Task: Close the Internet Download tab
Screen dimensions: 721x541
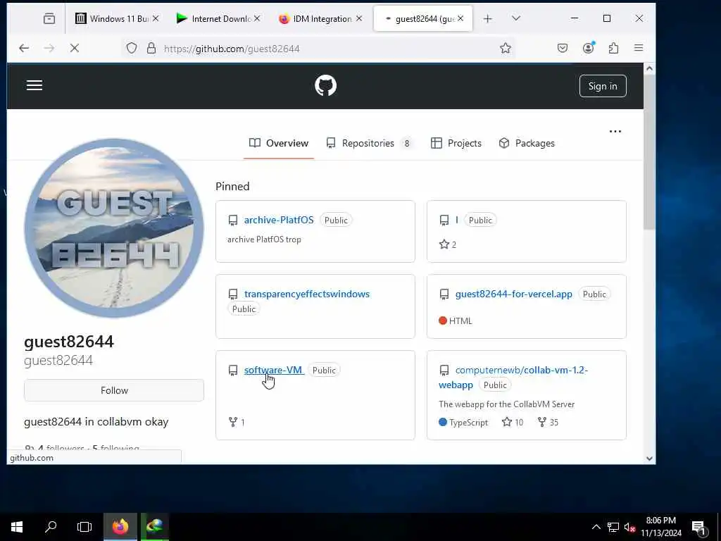Action: coord(257,18)
